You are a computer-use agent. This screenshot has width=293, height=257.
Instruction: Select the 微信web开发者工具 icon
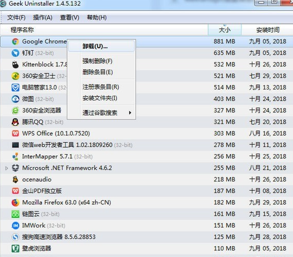[16, 145]
